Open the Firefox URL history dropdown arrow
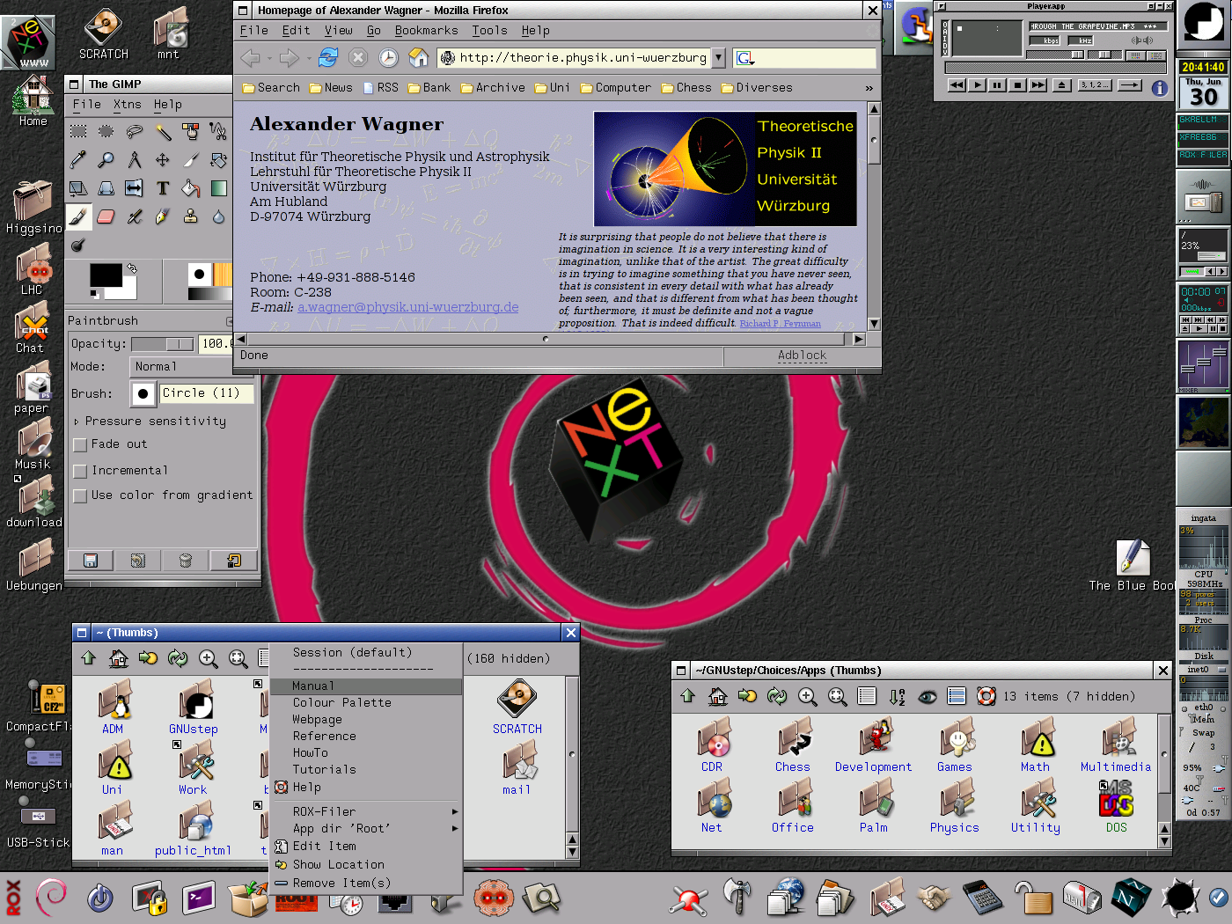This screenshot has height=924, width=1232. pyautogui.click(x=718, y=58)
